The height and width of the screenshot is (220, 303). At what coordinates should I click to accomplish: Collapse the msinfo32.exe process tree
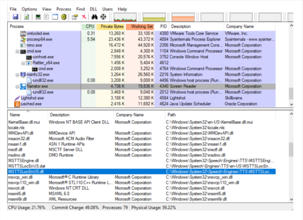pyautogui.click(x=17, y=75)
